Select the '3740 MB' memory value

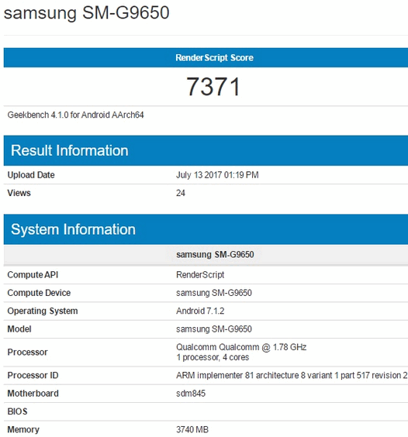(192, 430)
